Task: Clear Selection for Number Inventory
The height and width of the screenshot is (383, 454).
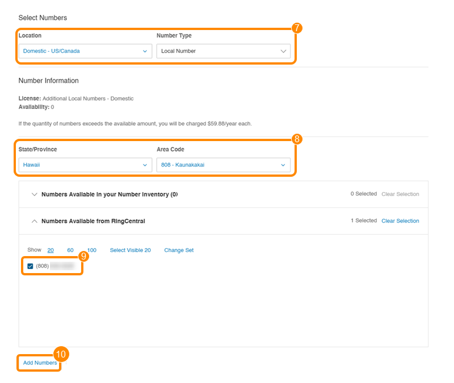Action: coord(400,194)
